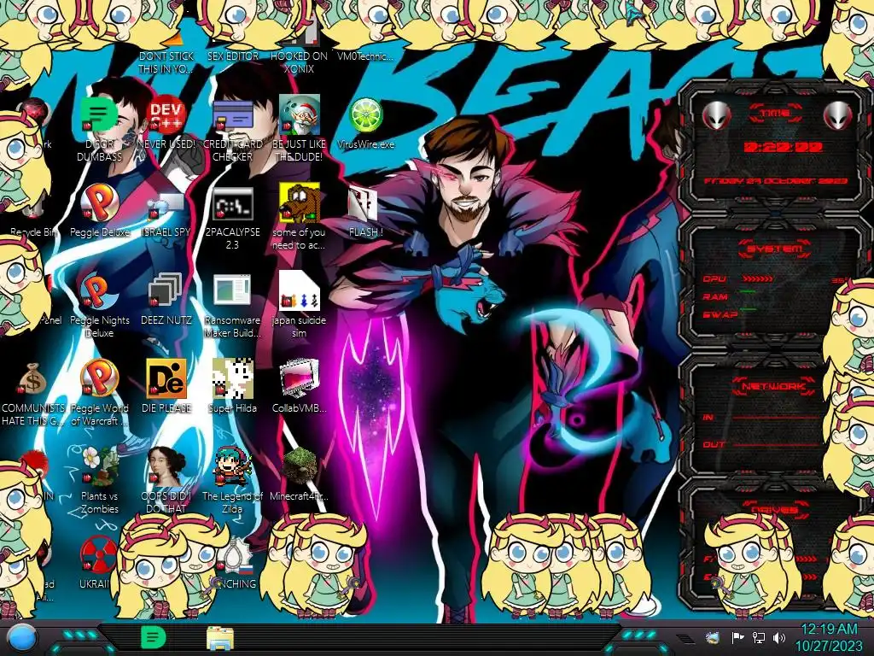Screen dimensions: 874x656
Task: Select the 'HOOKED ON XONIX' label
Action: [x=299, y=62]
